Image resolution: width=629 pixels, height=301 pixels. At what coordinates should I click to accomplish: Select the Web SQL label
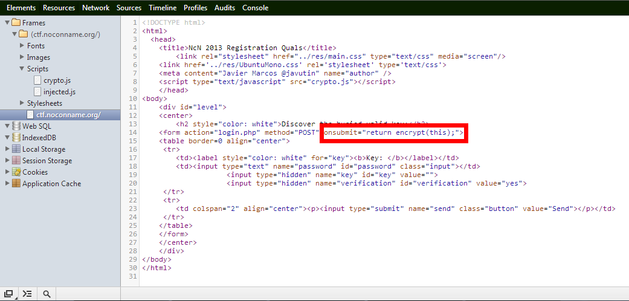pyautogui.click(x=37, y=126)
